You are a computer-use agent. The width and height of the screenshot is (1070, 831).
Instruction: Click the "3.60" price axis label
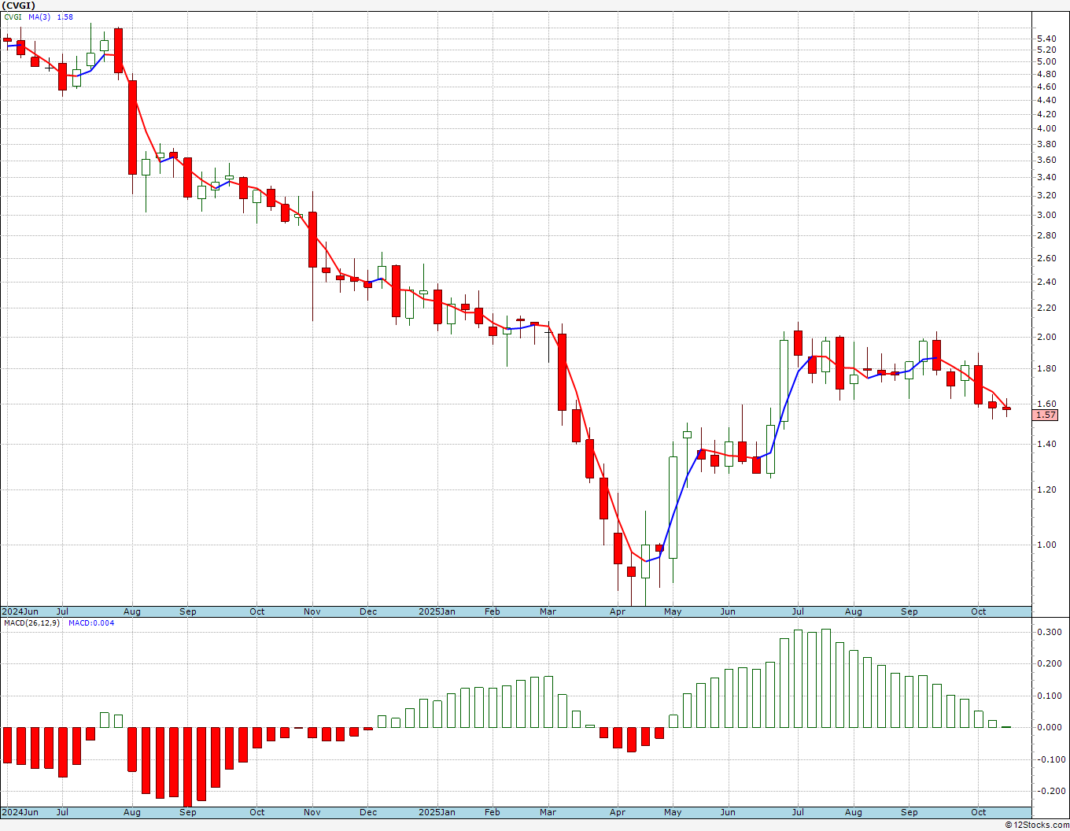click(1046, 160)
